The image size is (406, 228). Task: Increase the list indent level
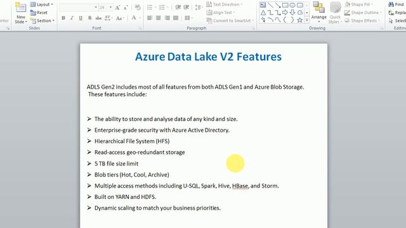point(186,7)
